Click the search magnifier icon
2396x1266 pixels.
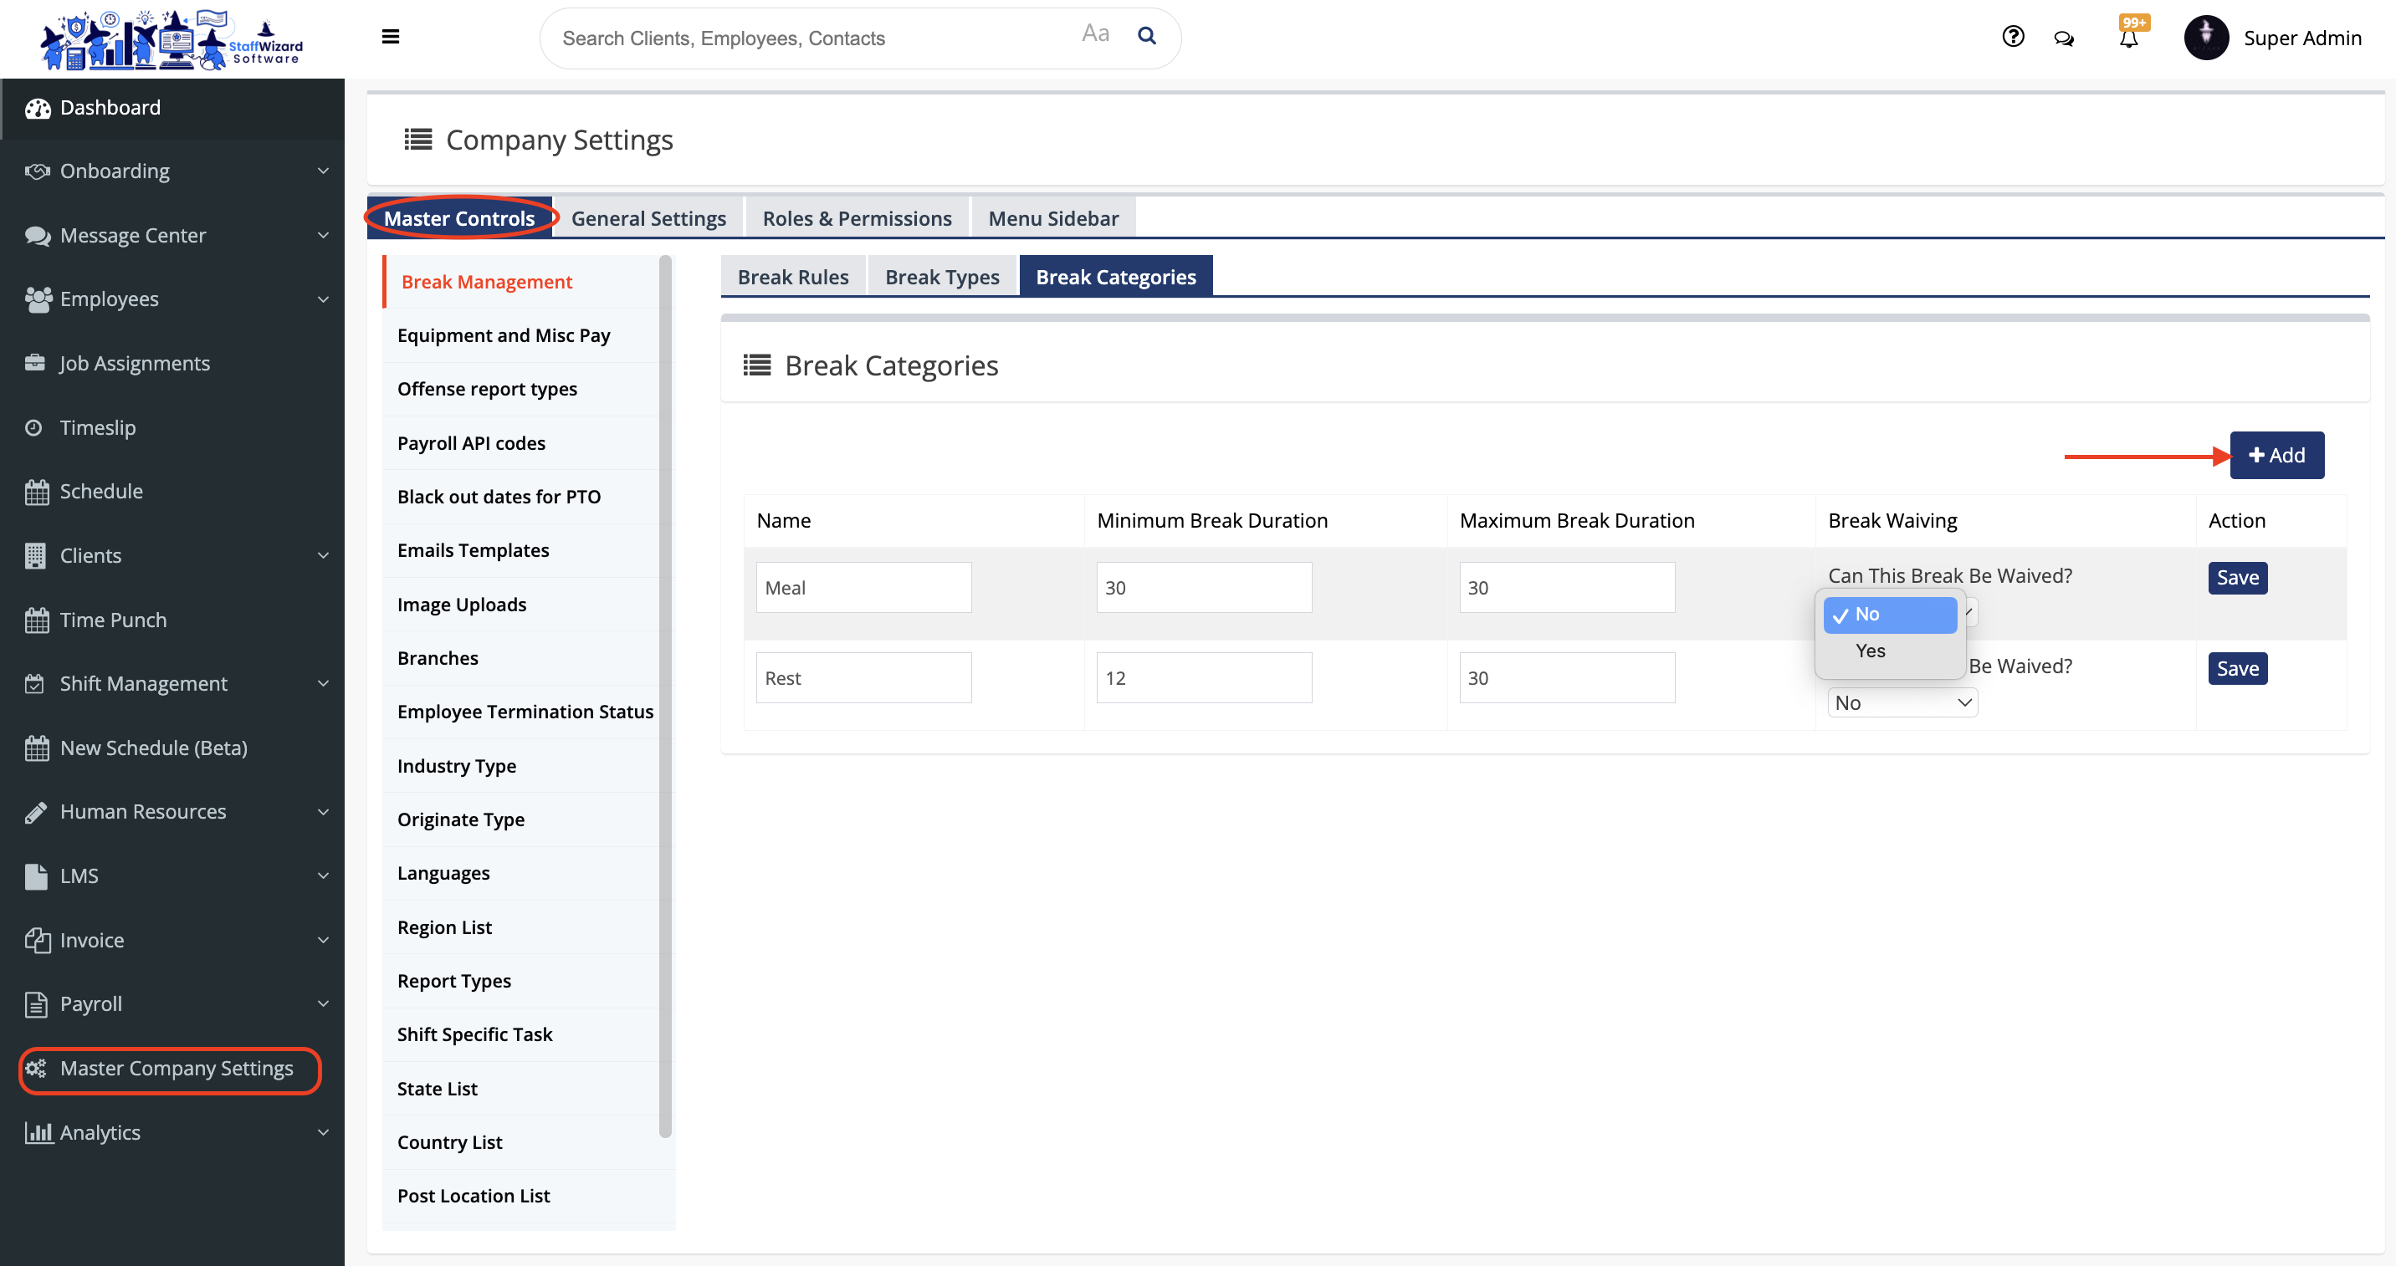[x=1146, y=35]
